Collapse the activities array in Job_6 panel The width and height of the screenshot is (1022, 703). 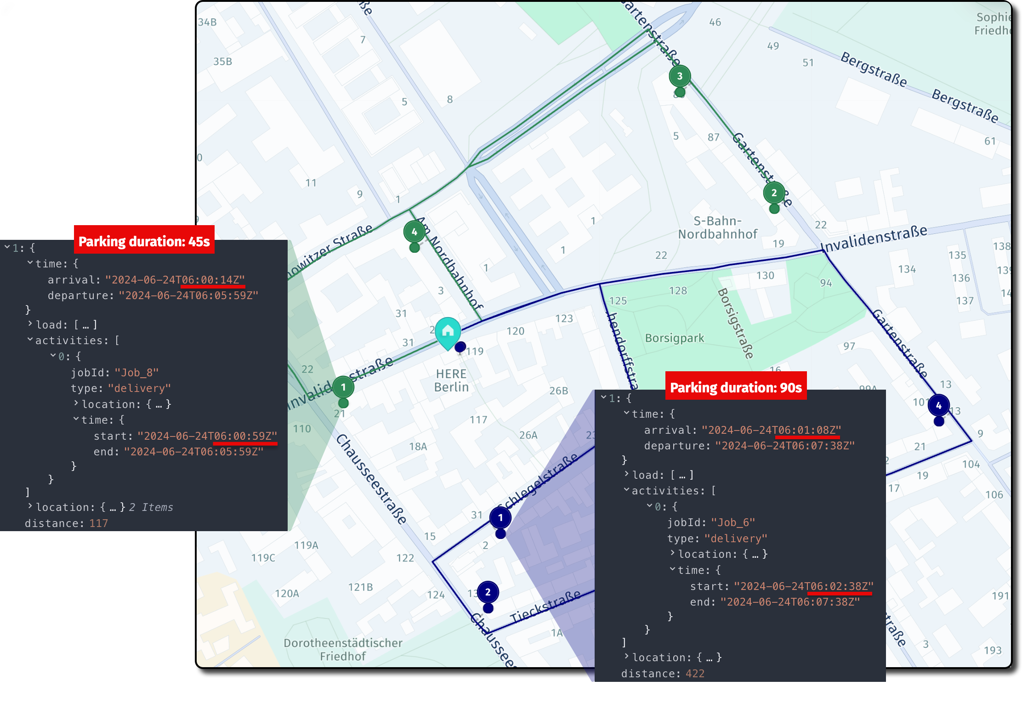coord(627,490)
